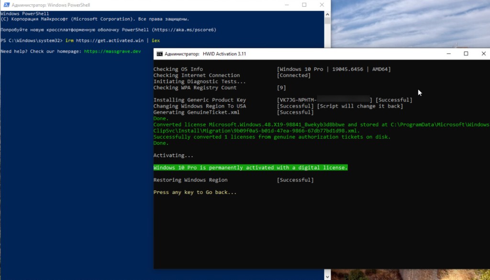Click the PowerShell copyright notice line
Viewport: 490px width, 280px height.
tap(95, 19)
